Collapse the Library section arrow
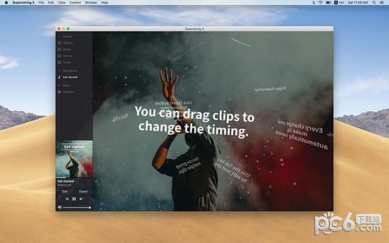The width and height of the screenshot is (389, 243). 59,36
